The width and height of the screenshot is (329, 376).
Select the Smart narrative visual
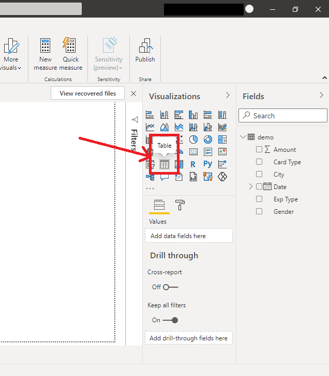[179, 177]
